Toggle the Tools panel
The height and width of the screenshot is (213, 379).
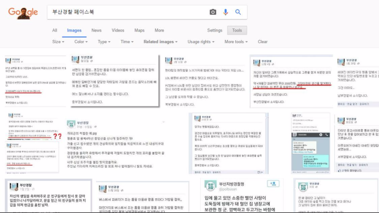[237, 30]
